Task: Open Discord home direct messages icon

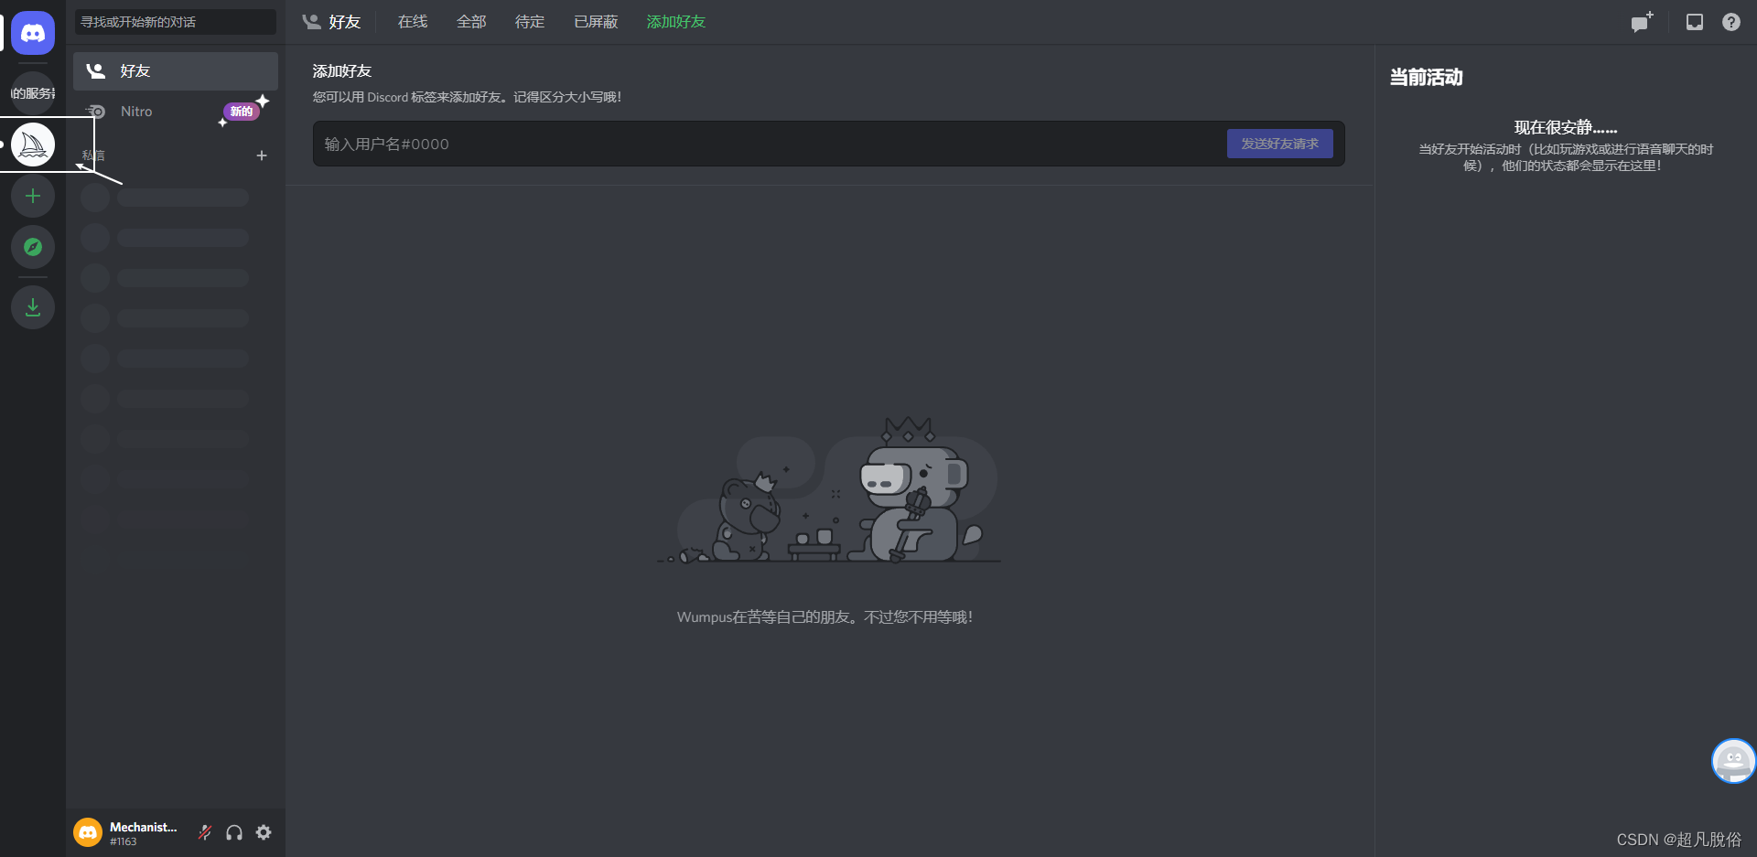Action: (x=33, y=33)
